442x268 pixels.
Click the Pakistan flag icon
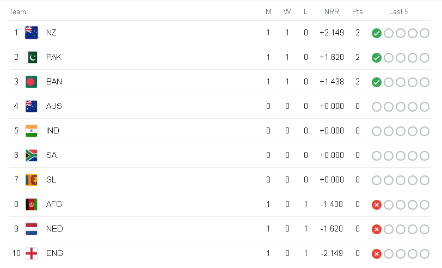[32, 57]
